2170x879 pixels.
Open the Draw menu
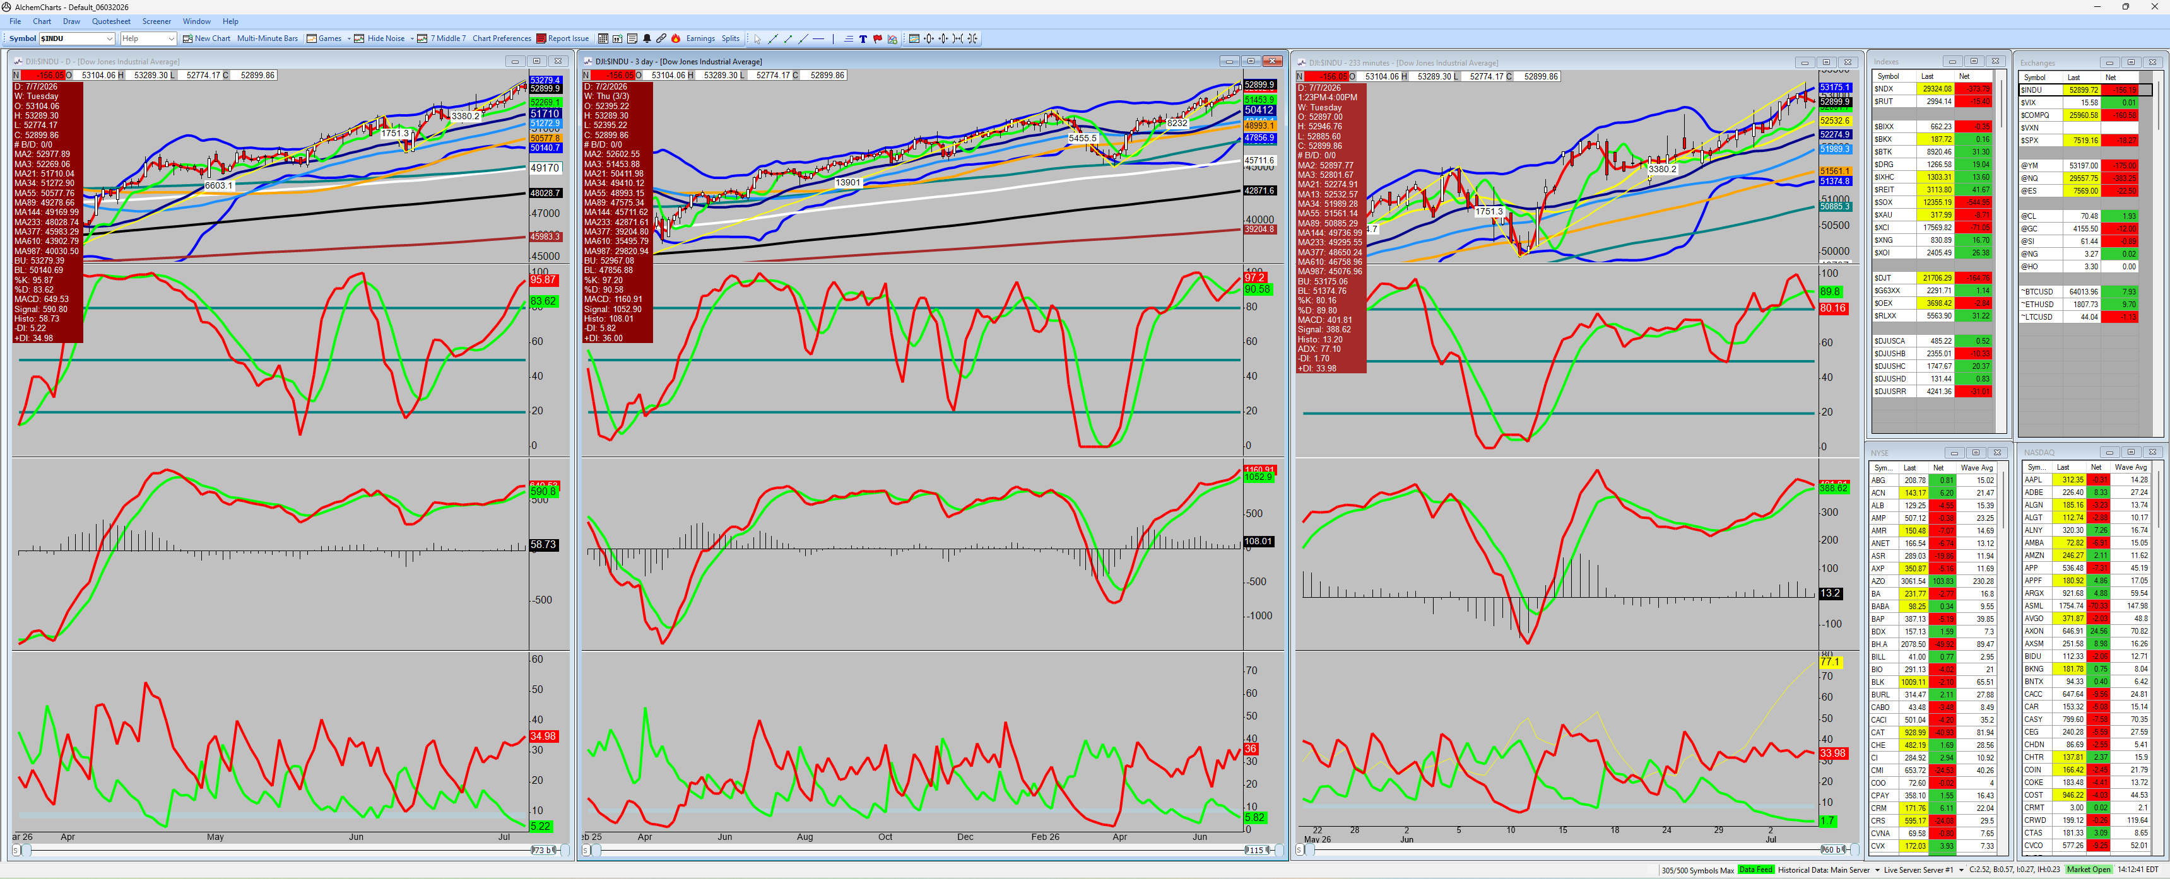(x=71, y=21)
